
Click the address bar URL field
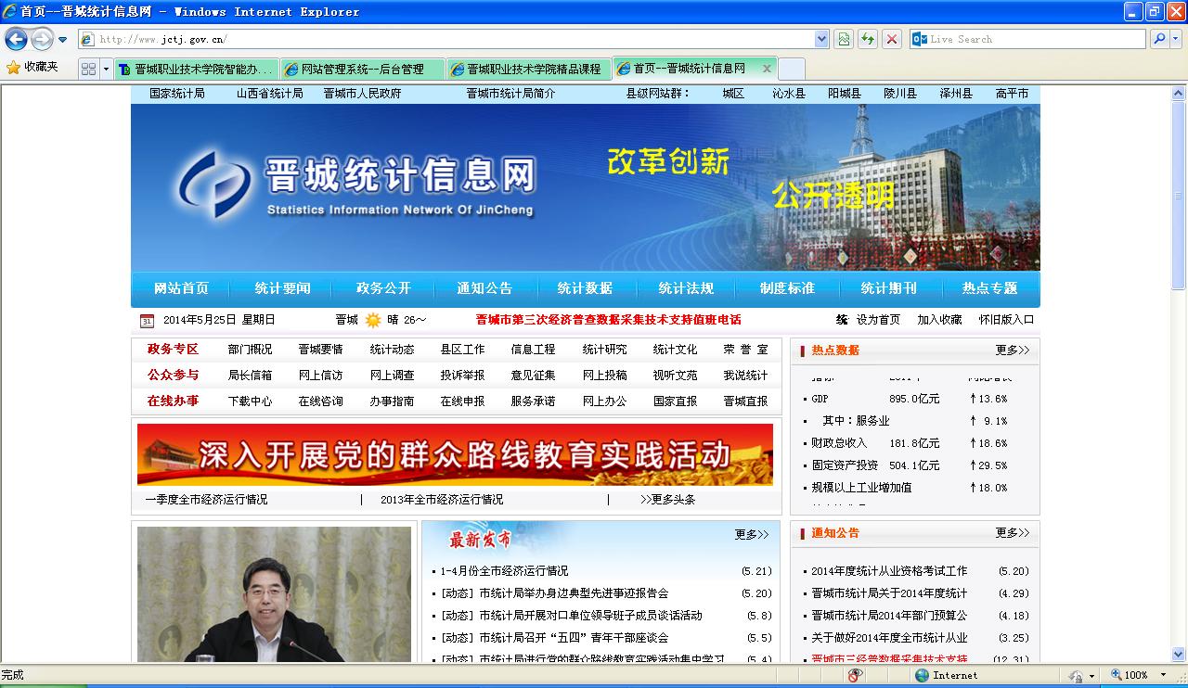(x=446, y=39)
